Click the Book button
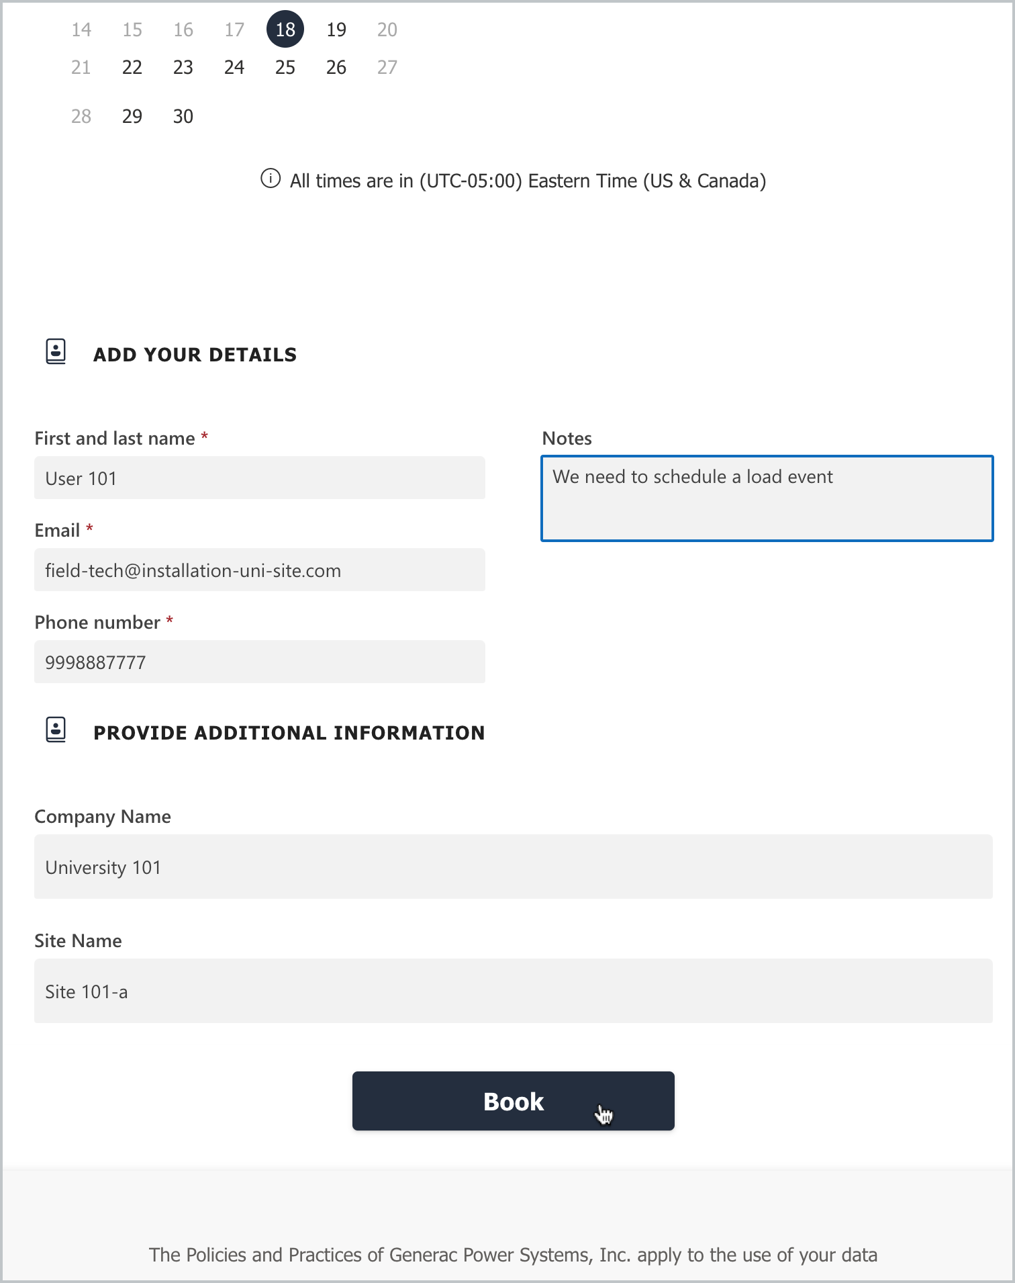Screen dimensions: 1015x1283 click(513, 1101)
